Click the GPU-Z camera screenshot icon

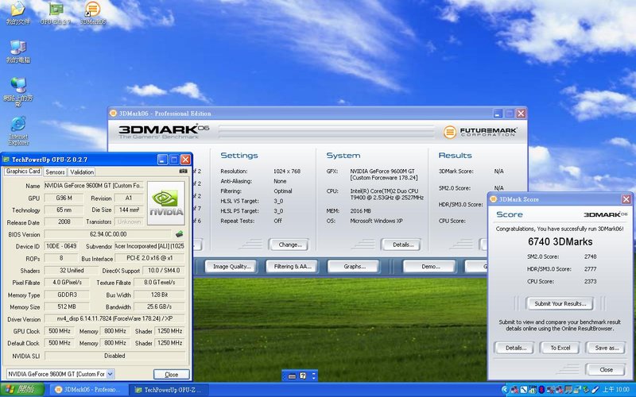tap(184, 172)
